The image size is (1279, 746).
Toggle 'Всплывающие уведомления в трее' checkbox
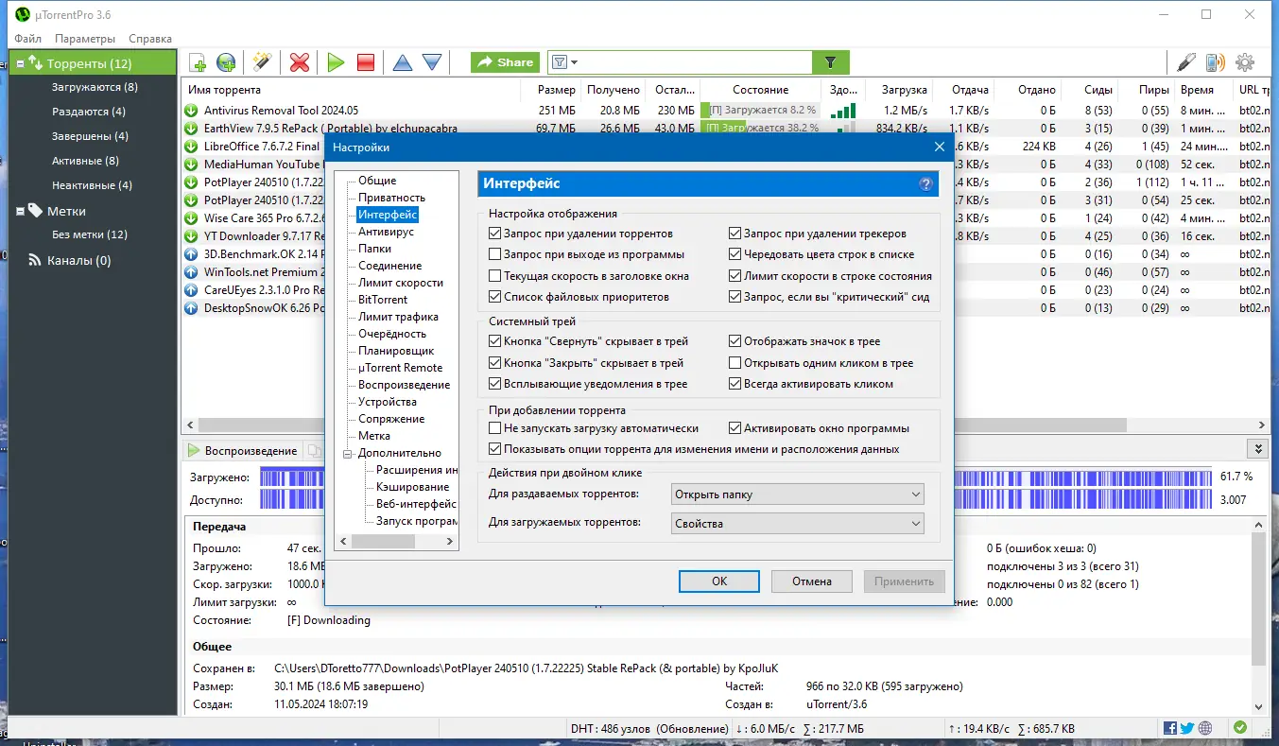tap(495, 384)
